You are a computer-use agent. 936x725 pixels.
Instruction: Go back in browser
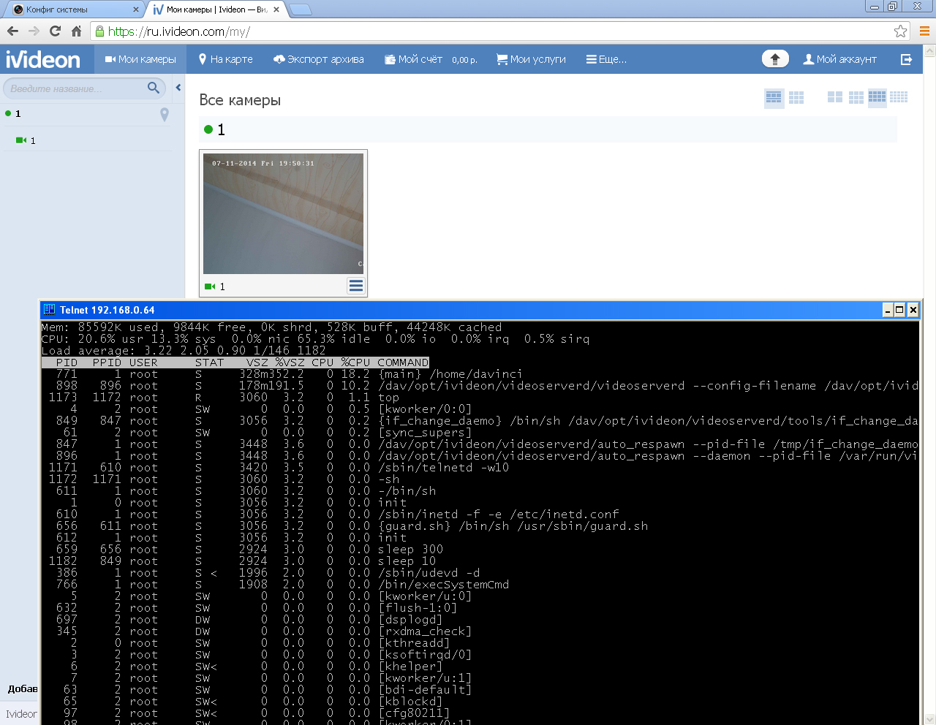pos(12,31)
